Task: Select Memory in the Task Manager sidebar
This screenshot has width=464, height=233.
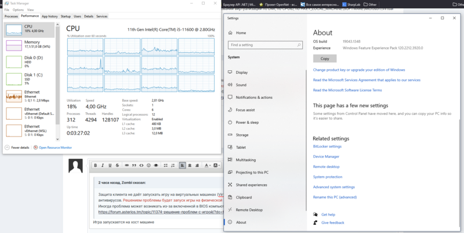Action: [x=29, y=45]
